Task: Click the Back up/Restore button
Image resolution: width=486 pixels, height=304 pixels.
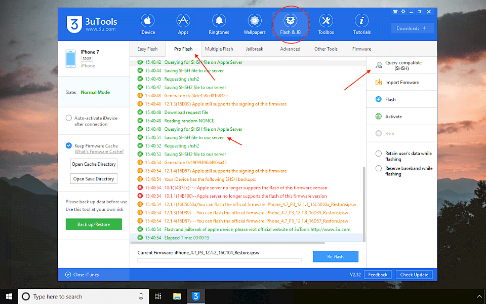Action: (94, 224)
